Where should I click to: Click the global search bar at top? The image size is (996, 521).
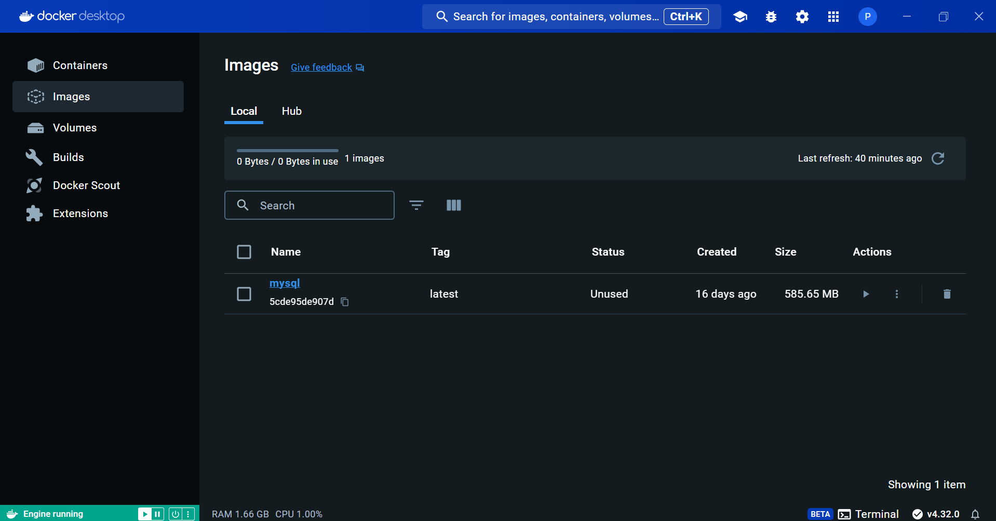571,17
